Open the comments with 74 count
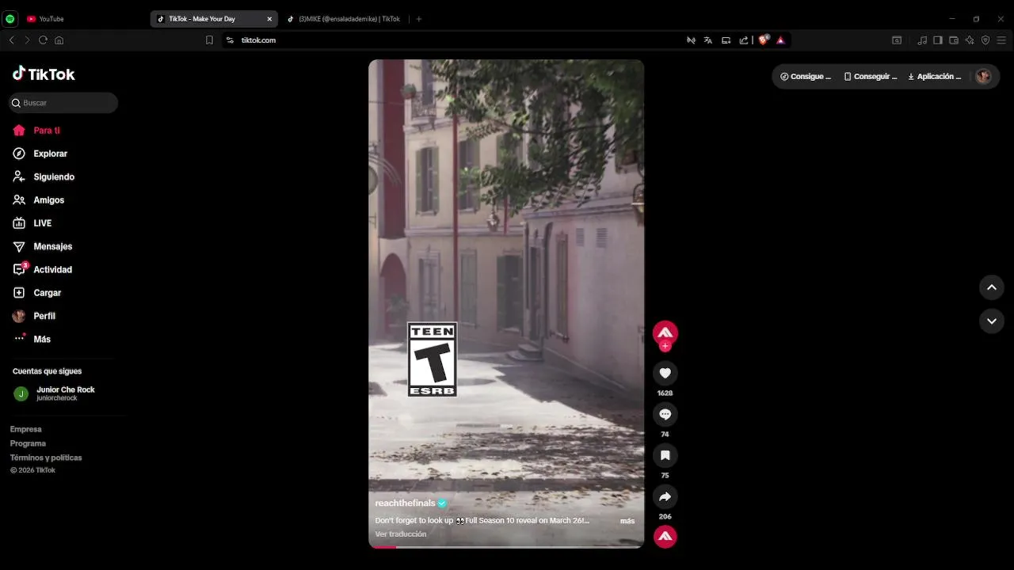 click(665, 414)
